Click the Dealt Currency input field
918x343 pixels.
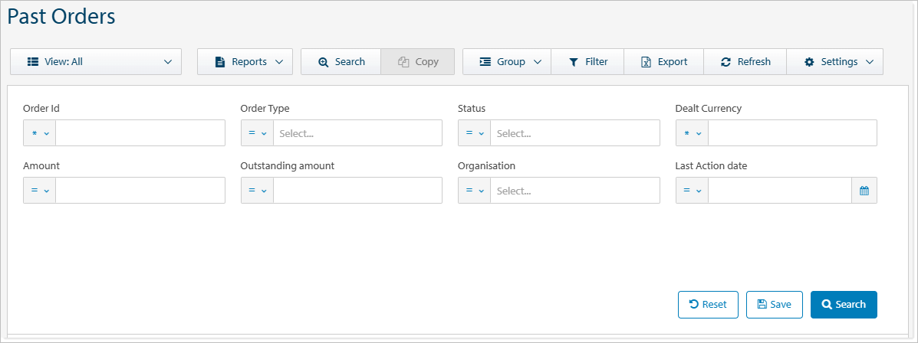click(793, 133)
